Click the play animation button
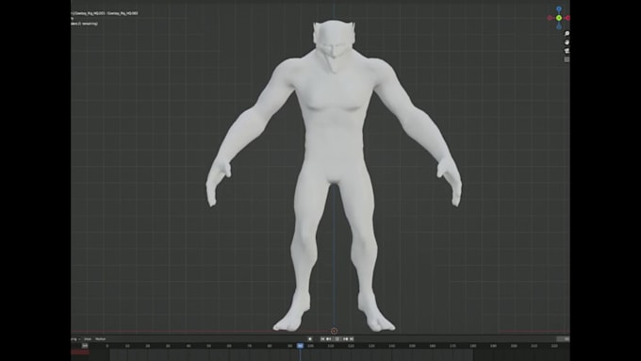This screenshot has width=641, height=361. 337,339
